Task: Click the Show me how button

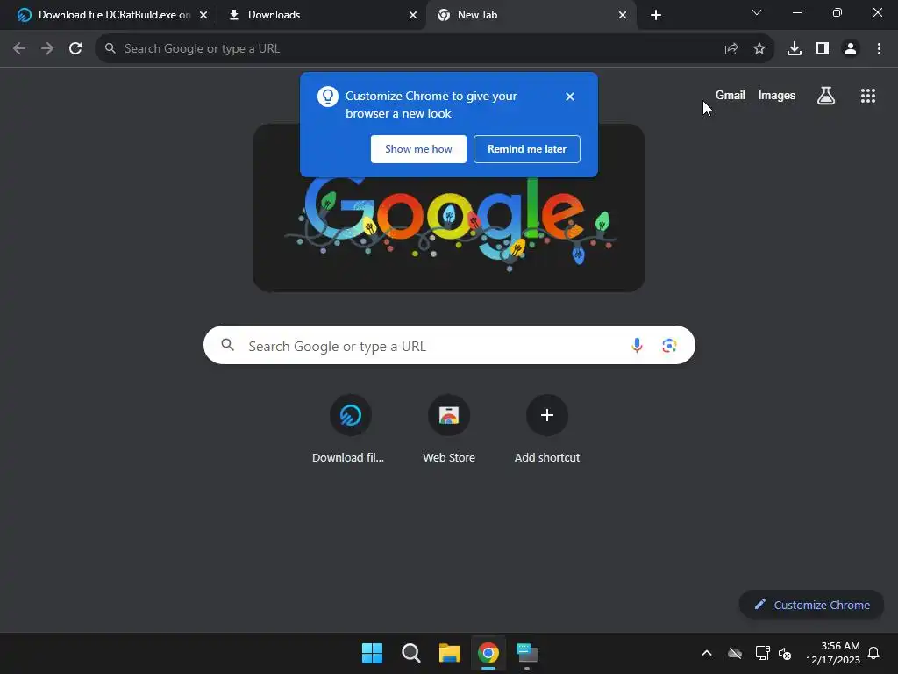Action: (x=418, y=149)
